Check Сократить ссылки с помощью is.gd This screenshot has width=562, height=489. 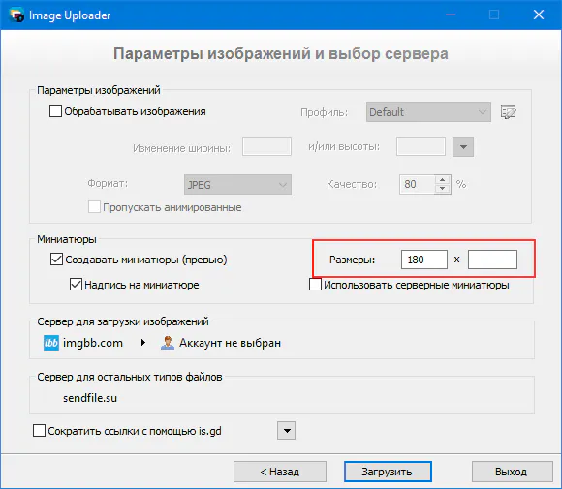click(x=39, y=431)
